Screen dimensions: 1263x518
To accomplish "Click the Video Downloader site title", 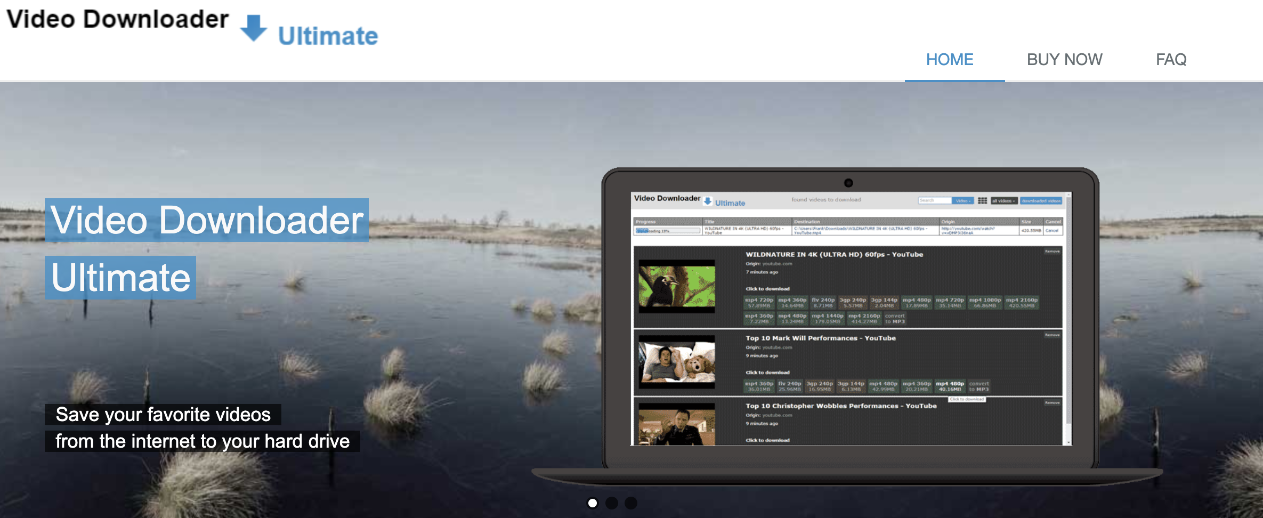I will pyautogui.click(x=118, y=19).
